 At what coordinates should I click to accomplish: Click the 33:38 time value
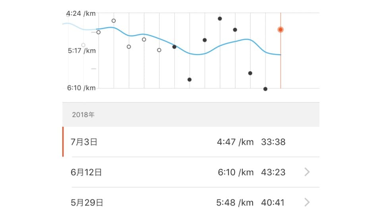point(273,142)
